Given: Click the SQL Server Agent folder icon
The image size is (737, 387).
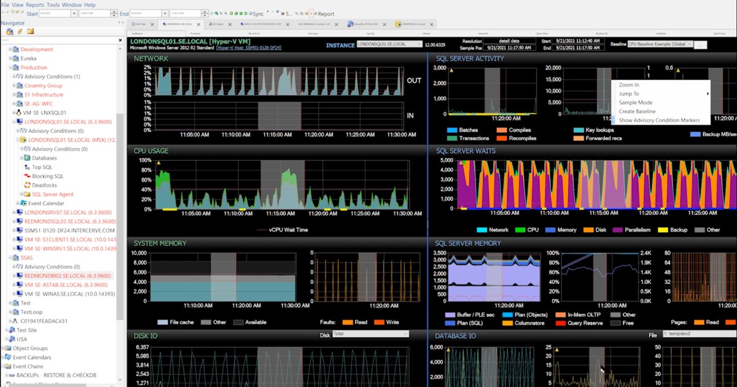Looking at the screenshot, I should tap(27, 194).
